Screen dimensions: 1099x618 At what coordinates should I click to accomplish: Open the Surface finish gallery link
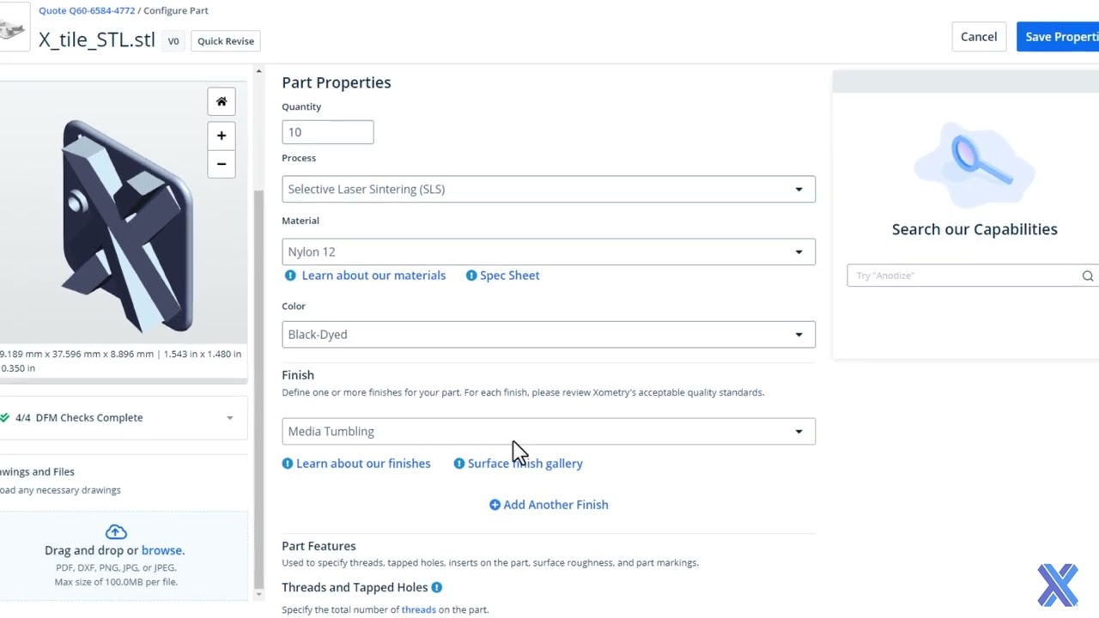point(525,463)
